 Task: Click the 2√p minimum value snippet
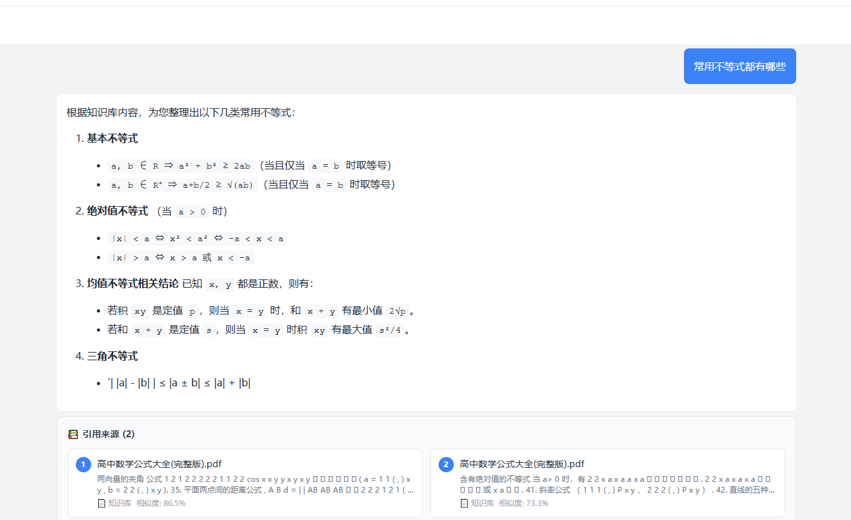pyautogui.click(x=397, y=311)
